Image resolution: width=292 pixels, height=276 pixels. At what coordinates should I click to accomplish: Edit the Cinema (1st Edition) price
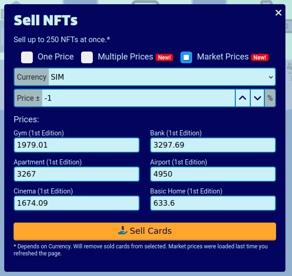coord(76,203)
